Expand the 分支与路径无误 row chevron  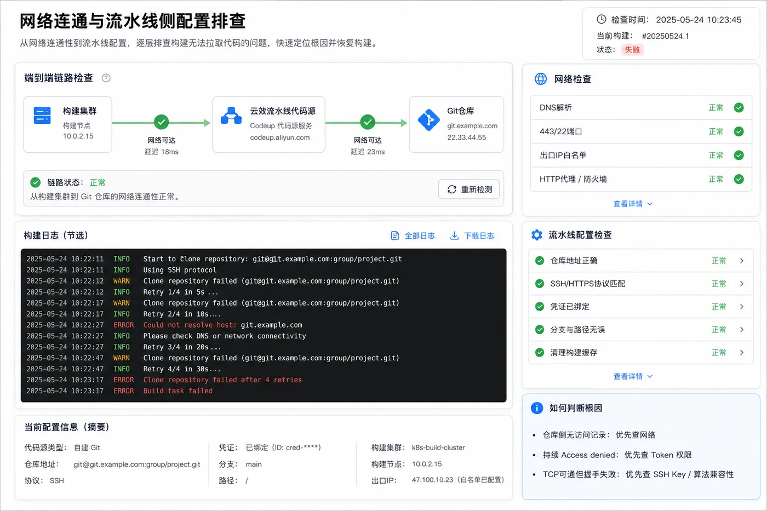pyautogui.click(x=742, y=330)
